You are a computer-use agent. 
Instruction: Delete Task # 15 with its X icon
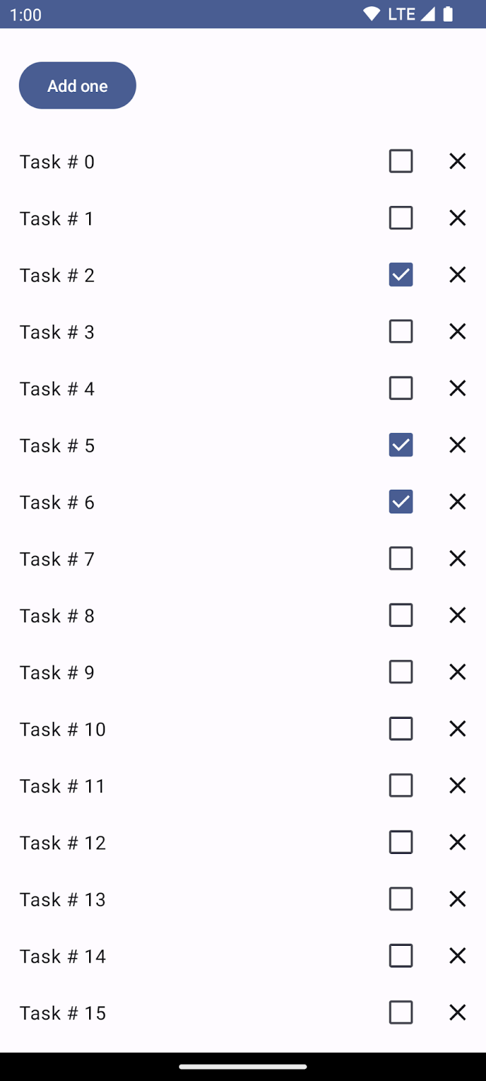[458, 1013]
